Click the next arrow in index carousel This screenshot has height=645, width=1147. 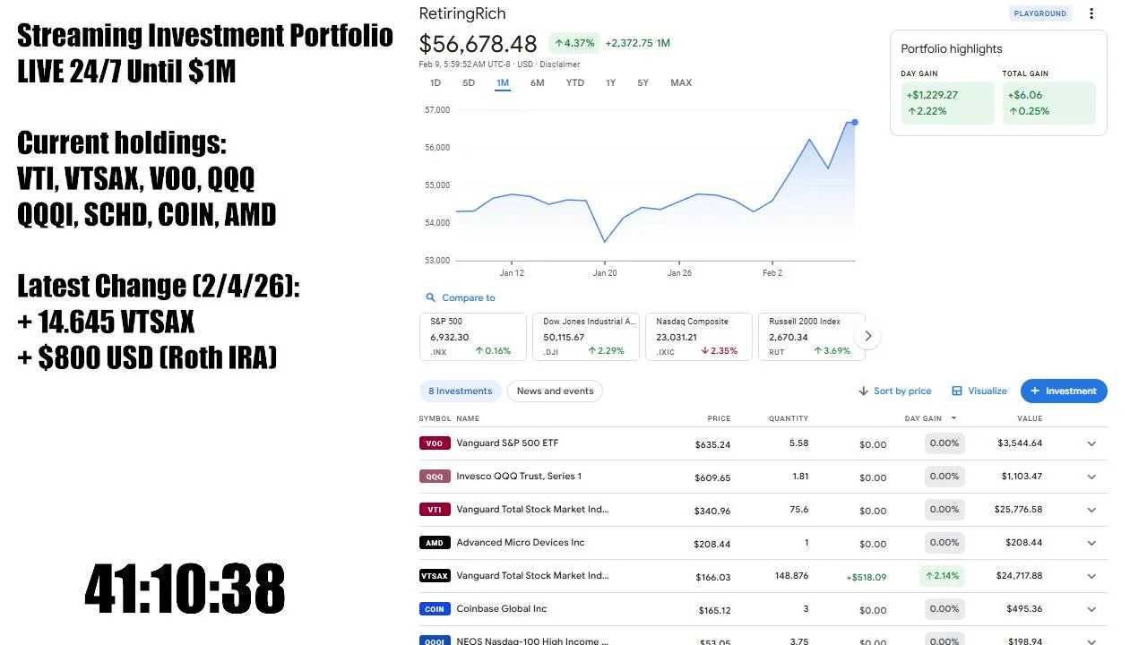tap(867, 336)
